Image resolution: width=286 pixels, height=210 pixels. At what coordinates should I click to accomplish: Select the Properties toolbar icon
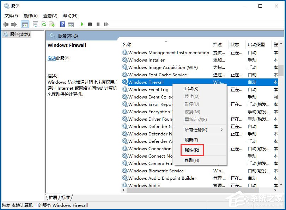[36, 24]
